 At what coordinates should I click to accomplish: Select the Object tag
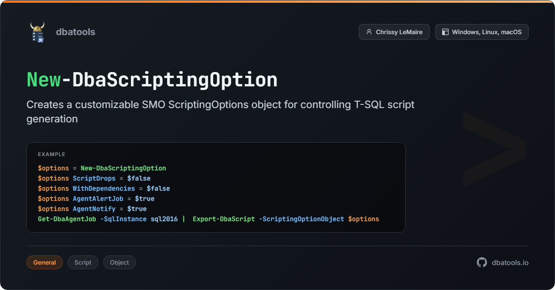(x=119, y=262)
